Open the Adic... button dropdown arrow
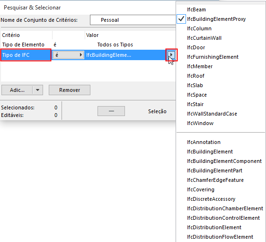The width and height of the screenshot is (266, 242). pyautogui.click(x=38, y=90)
